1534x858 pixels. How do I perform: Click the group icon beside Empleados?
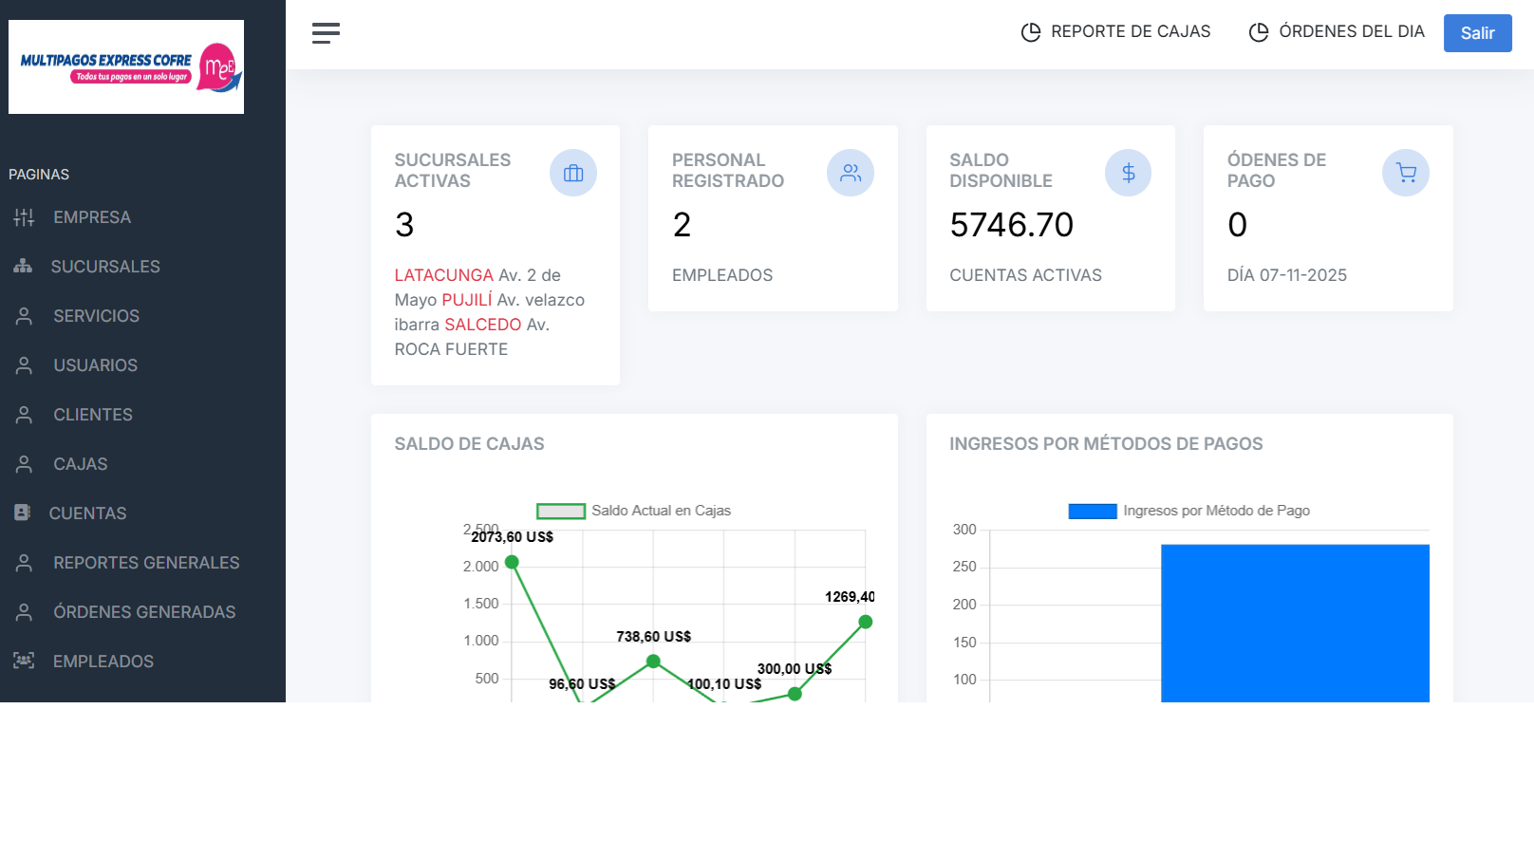24,661
